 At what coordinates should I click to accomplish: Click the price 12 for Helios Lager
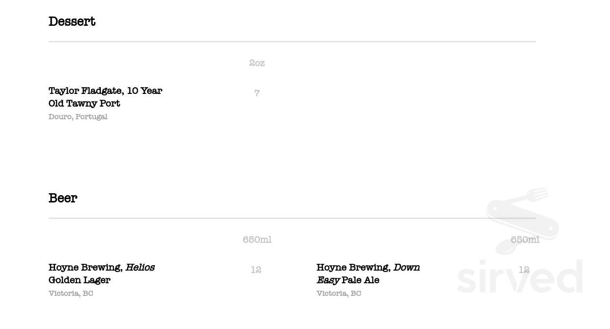click(256, 270)
